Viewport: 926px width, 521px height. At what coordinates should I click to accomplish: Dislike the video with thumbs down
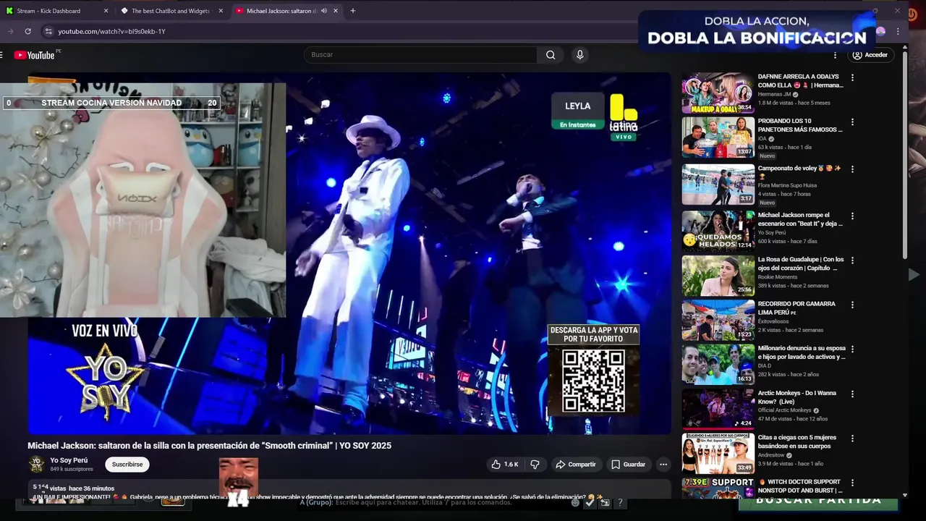pyautogui.click(x=535, y=465)
